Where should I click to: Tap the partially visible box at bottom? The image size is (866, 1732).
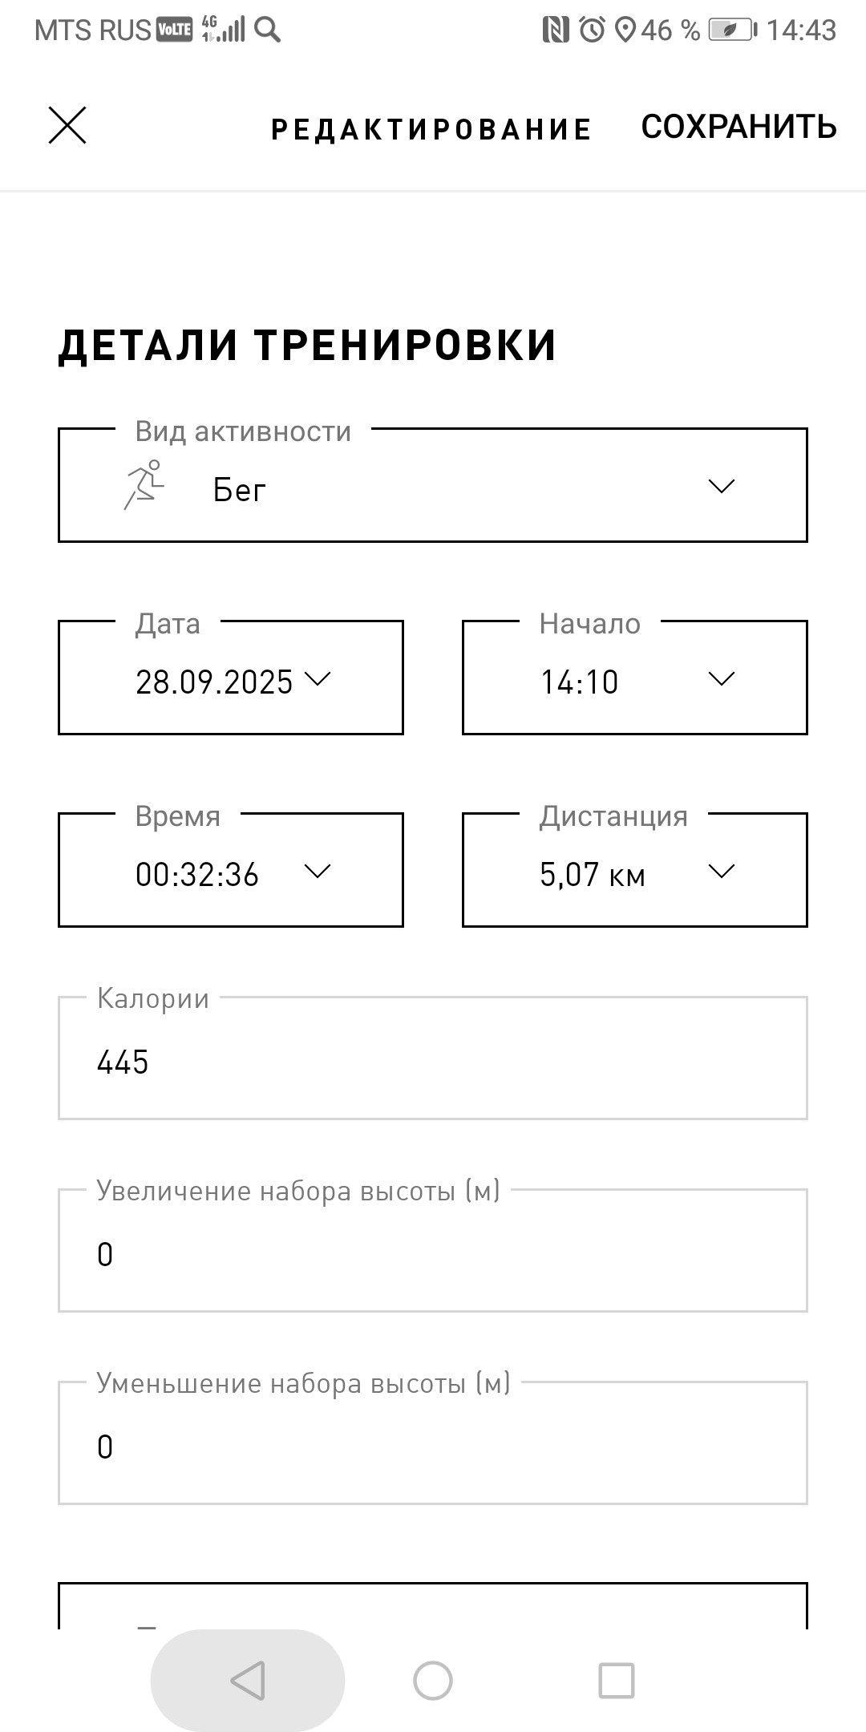[x=433, y=1605]
